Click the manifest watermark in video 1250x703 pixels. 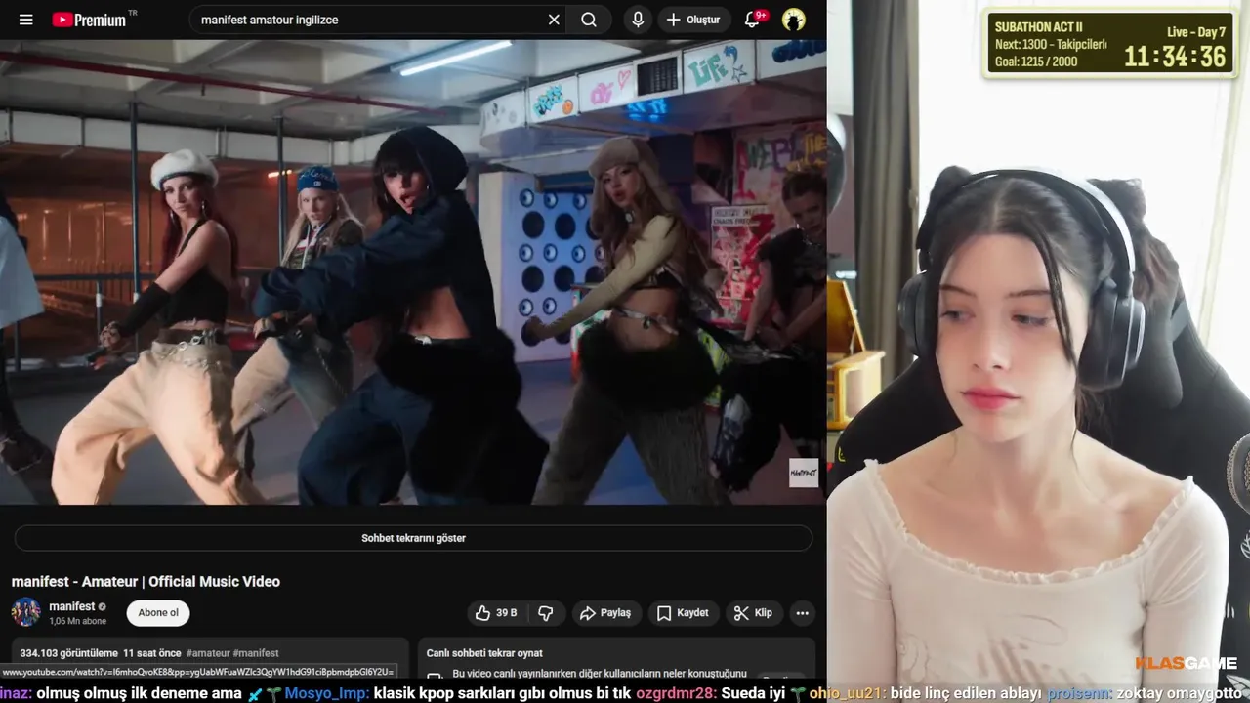pos(804,473)
